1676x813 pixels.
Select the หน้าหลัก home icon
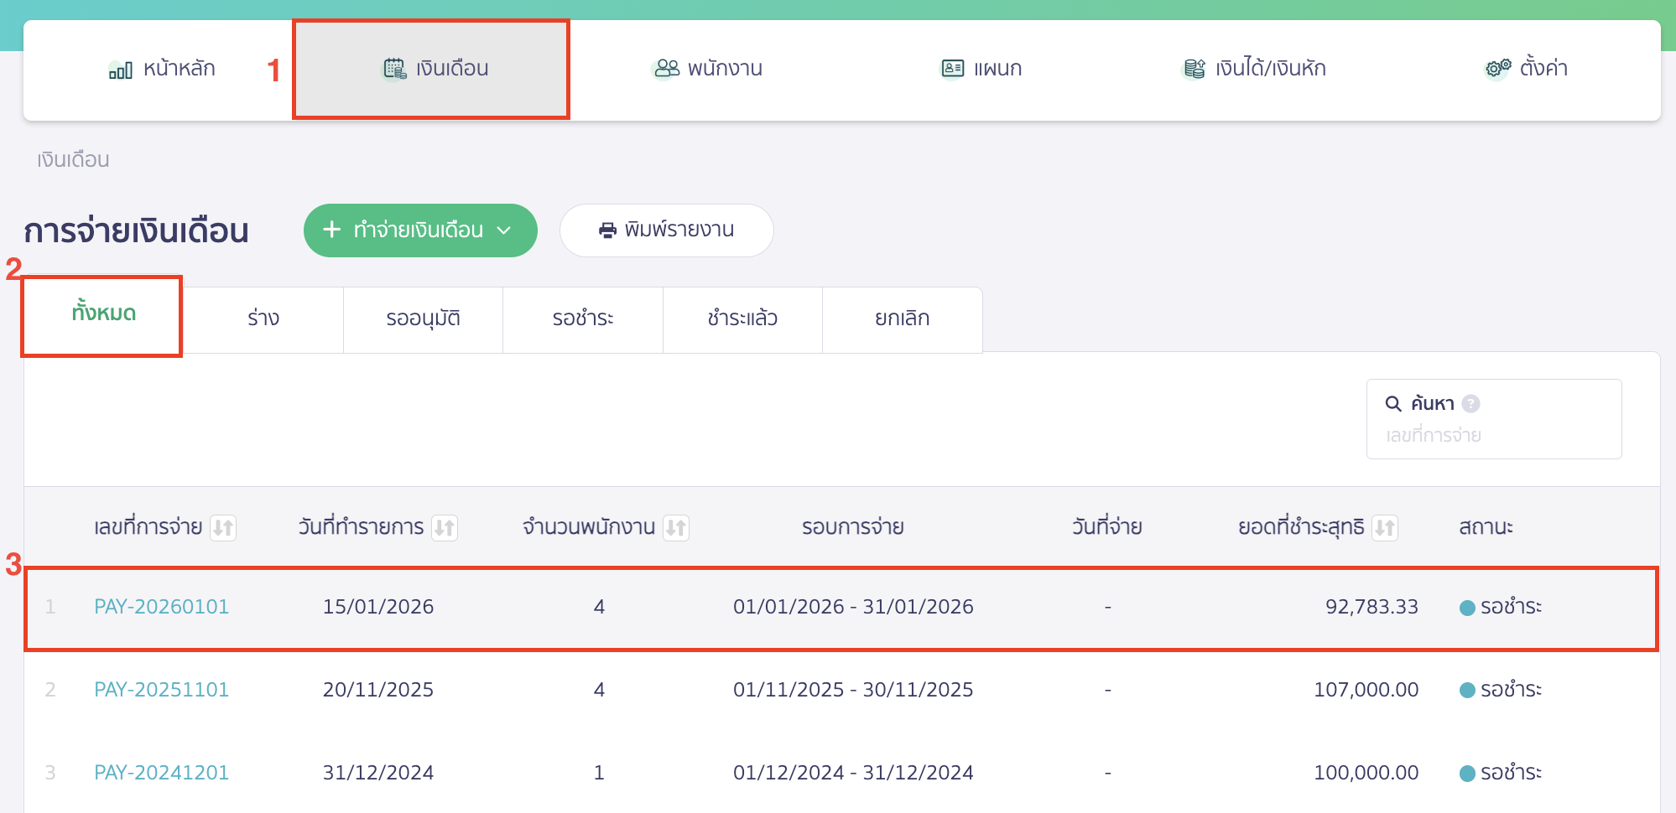[x=120, y=69]
